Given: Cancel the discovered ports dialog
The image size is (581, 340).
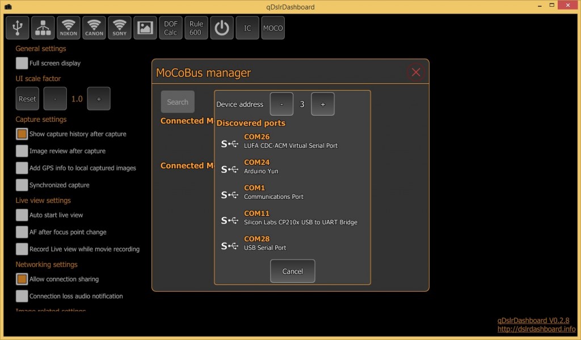Looking at the screenshot, I should [x=292, y=271].
